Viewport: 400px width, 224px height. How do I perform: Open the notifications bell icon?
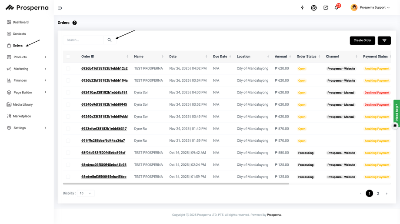click(x=336, y=8)
